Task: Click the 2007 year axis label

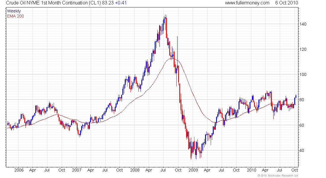Action: pyautogui.click(x=77, y=170)
